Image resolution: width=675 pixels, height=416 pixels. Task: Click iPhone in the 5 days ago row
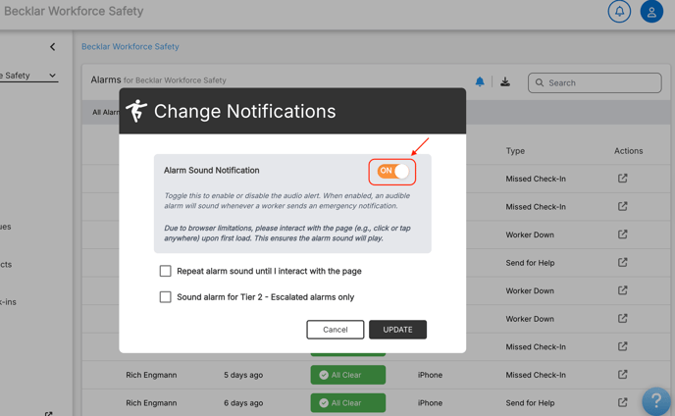coord(430,375)
